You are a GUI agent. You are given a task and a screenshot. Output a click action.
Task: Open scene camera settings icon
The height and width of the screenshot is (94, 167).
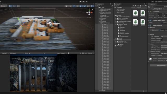[88, 6]
